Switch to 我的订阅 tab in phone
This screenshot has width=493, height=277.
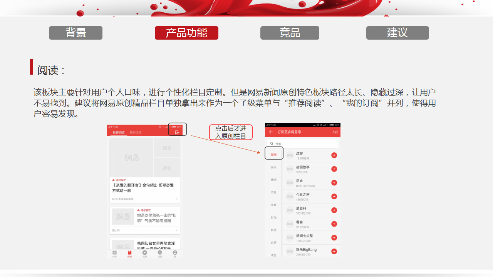135,132
